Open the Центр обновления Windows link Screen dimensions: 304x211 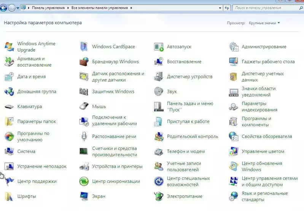pyautogui.click(x=262, y=167)
